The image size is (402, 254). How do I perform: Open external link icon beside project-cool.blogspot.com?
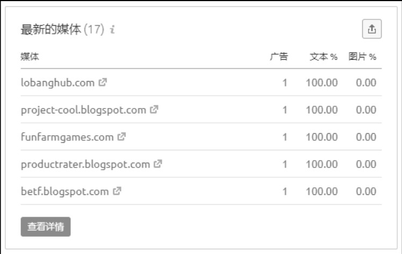pyautogui.click(x=154, y=110)
